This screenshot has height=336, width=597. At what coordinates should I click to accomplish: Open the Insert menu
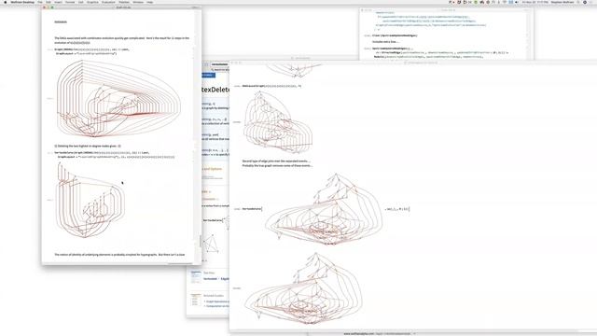58,2
